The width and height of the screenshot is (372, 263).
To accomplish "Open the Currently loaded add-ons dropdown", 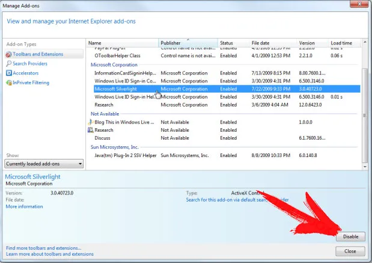I will tap(44, 164).
